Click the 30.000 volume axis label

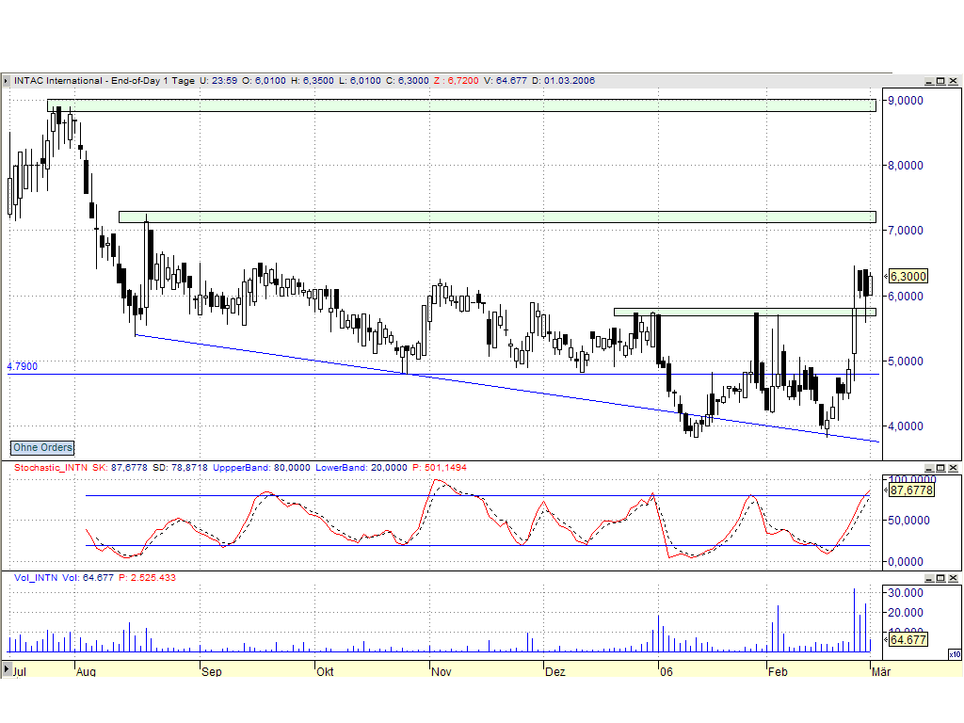[906, 593]
